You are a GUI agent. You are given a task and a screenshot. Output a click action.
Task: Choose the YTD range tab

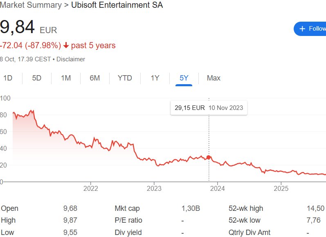coord(125,78)
